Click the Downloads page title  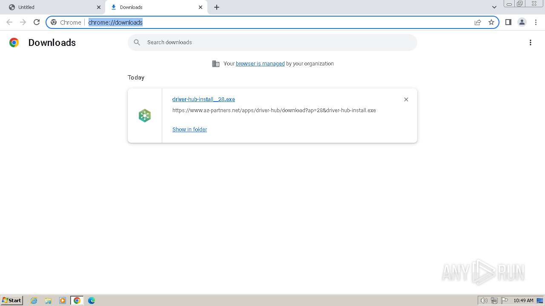(52, 42)
